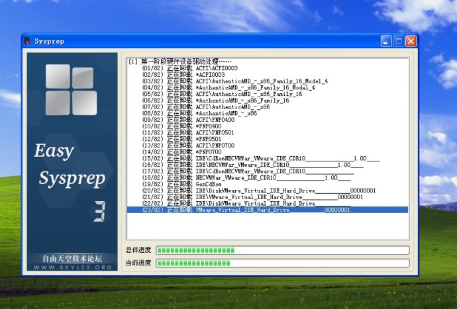Viewport: 457px width, 309px height.
Task: Select row (22/82) IDE\DiskVMware without serial
Action: (x=268, y=203)
